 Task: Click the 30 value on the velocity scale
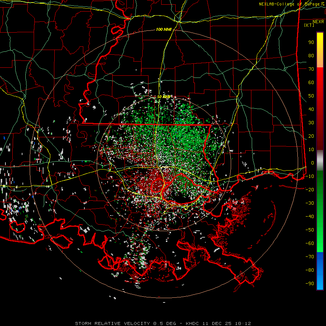(x=311, y=123)
